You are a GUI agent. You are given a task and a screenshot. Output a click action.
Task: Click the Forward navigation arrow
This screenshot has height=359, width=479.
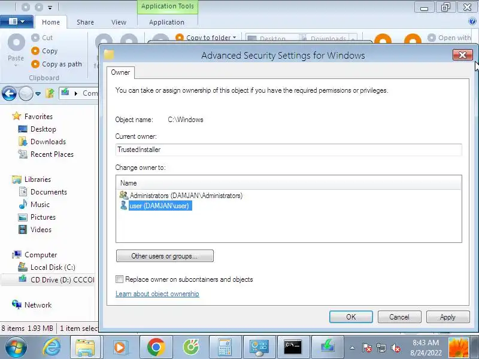(x=26, y=93)
